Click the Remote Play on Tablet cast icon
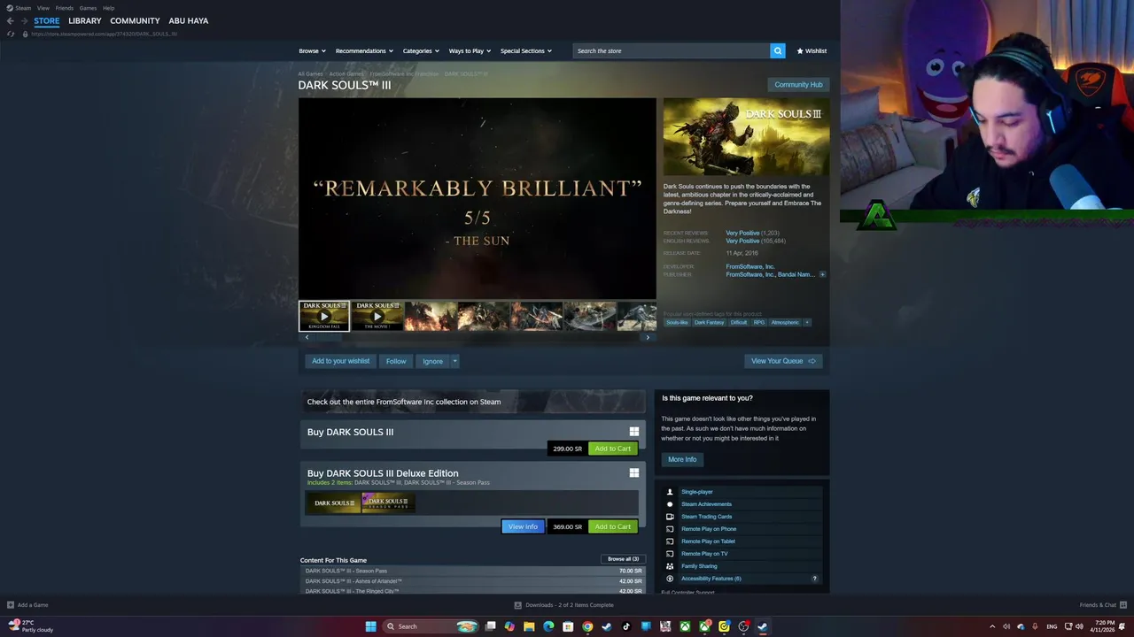The image size is (1134, 637). click(x=670, y=541)
